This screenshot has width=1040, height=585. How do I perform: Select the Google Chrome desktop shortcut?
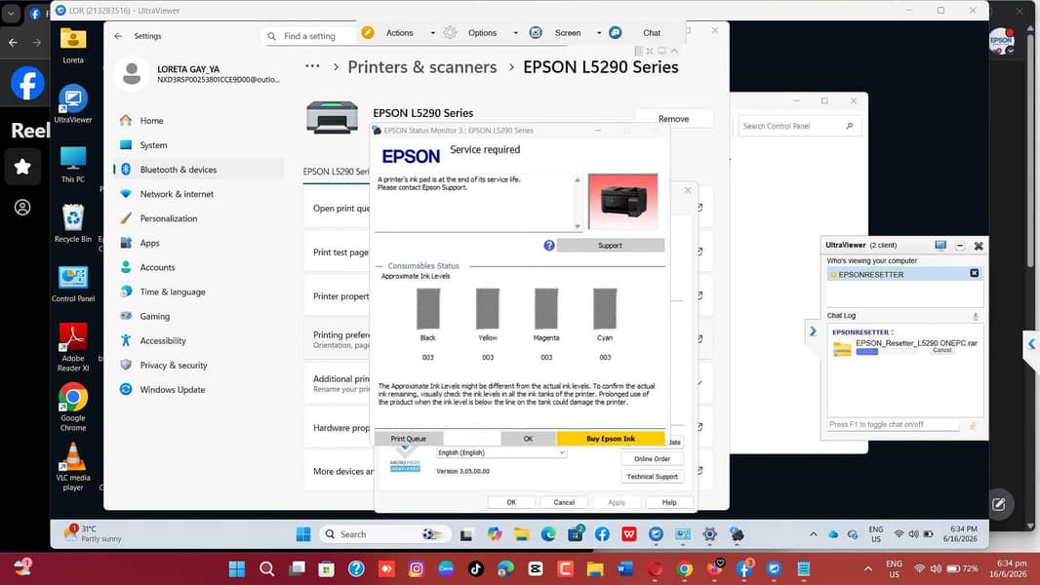click(73, 409)
